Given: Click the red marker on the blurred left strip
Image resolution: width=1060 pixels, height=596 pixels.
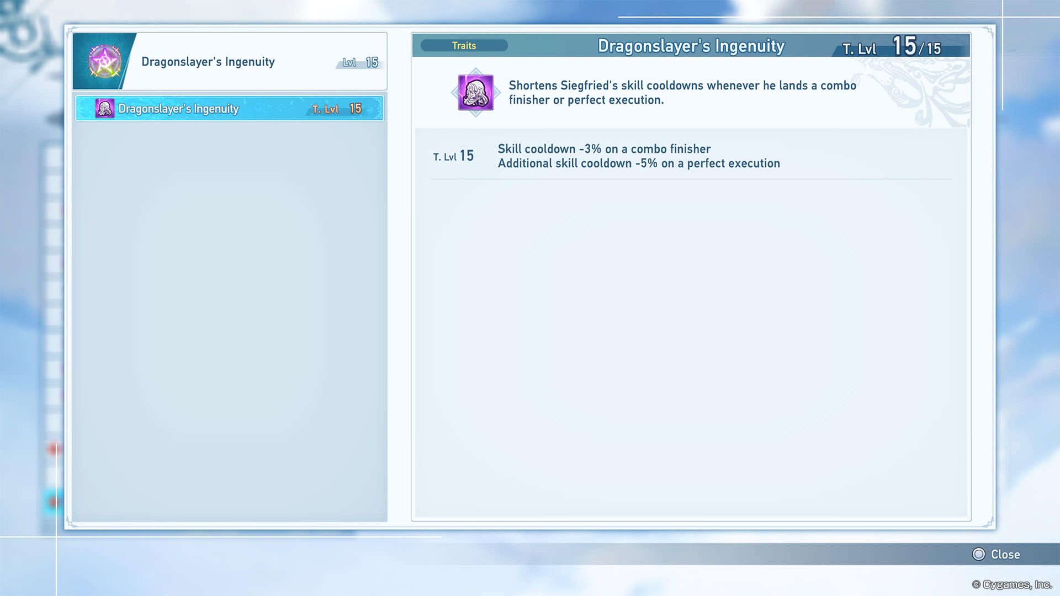Looking at the screenshot, I should coord(54,449).
